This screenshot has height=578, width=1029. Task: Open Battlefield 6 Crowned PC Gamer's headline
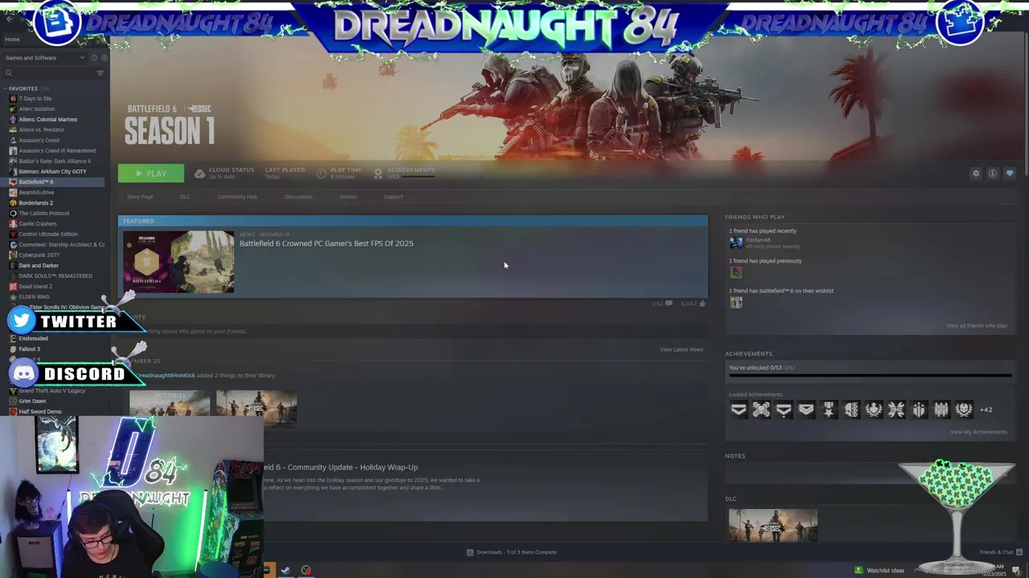click(326, 244)
